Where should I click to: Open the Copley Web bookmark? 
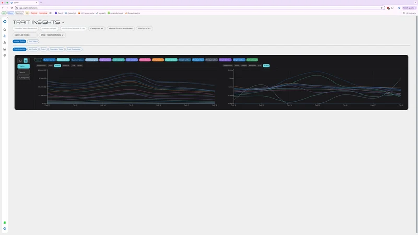pyautogui.click(x=71, y=13)
